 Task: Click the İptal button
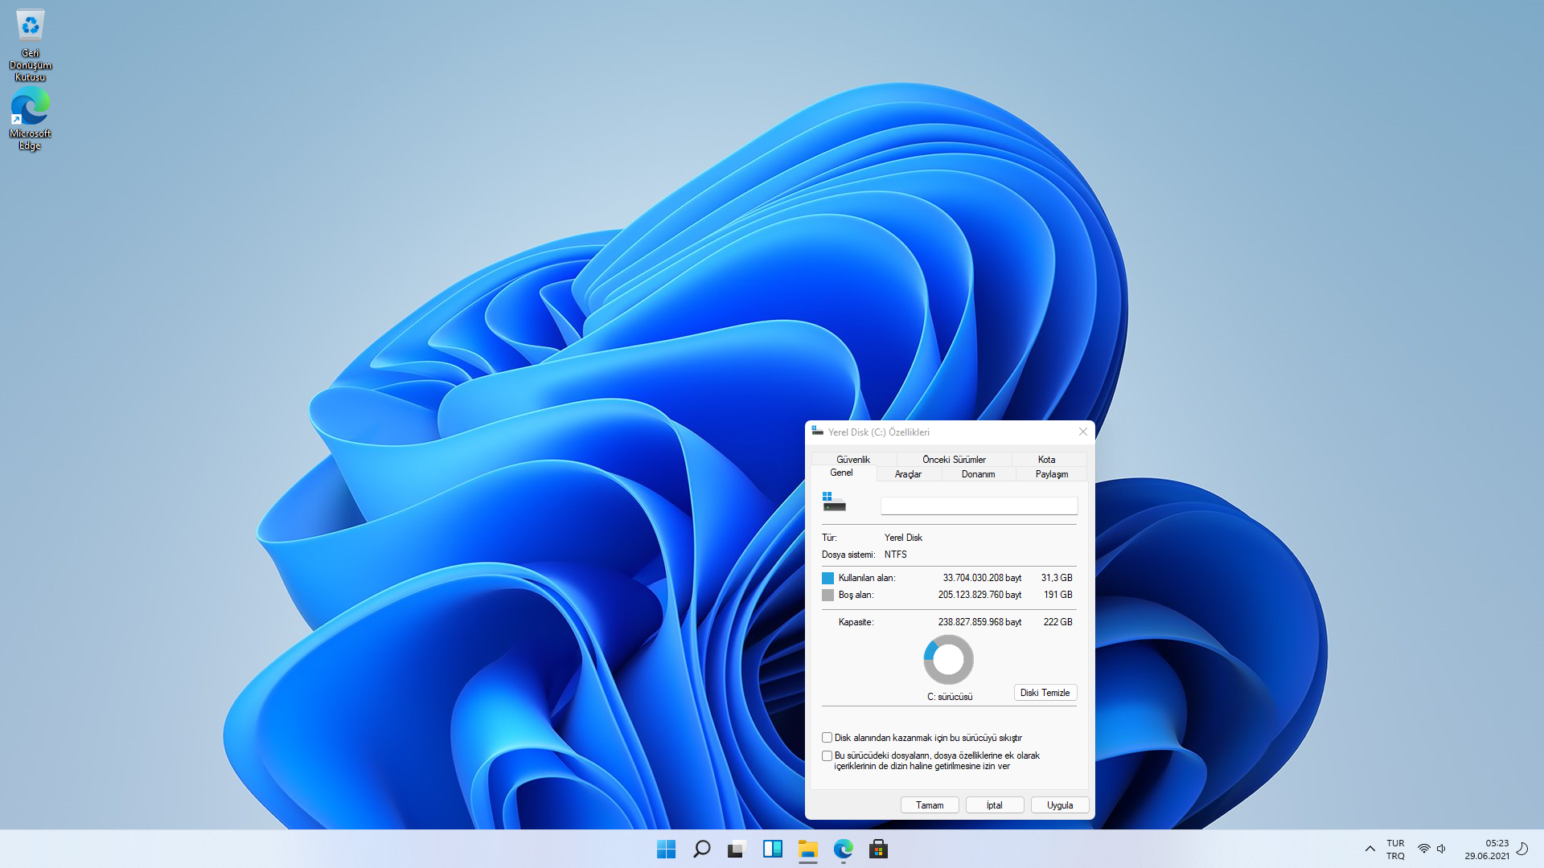point(994,805)
